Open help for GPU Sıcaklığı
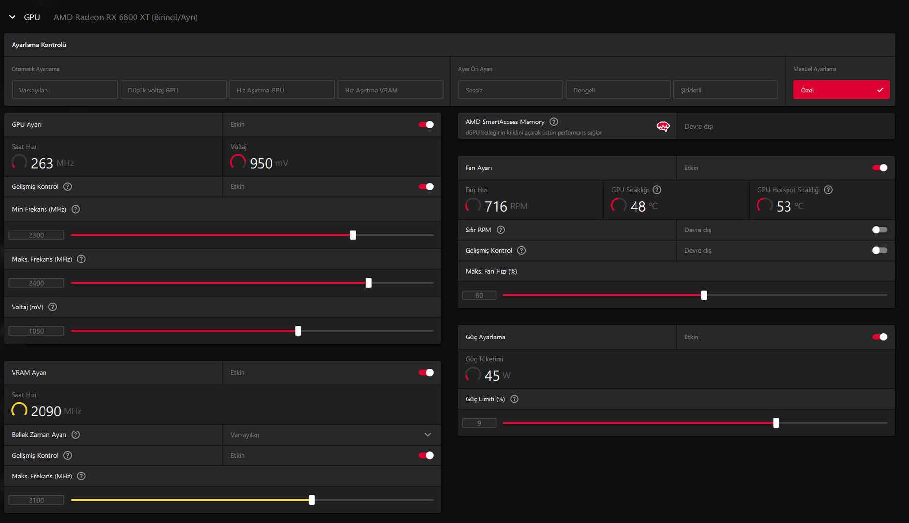This screenshot has height=523, width=909. (657, 190)
